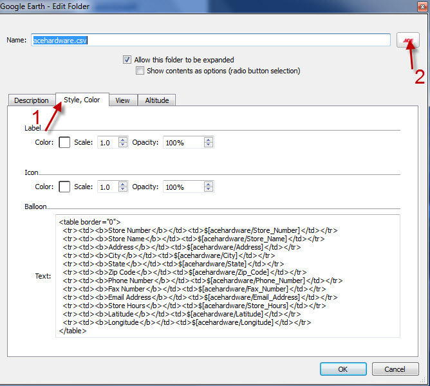
Task: Select the Style, Color tab
Action: (82, 100)
